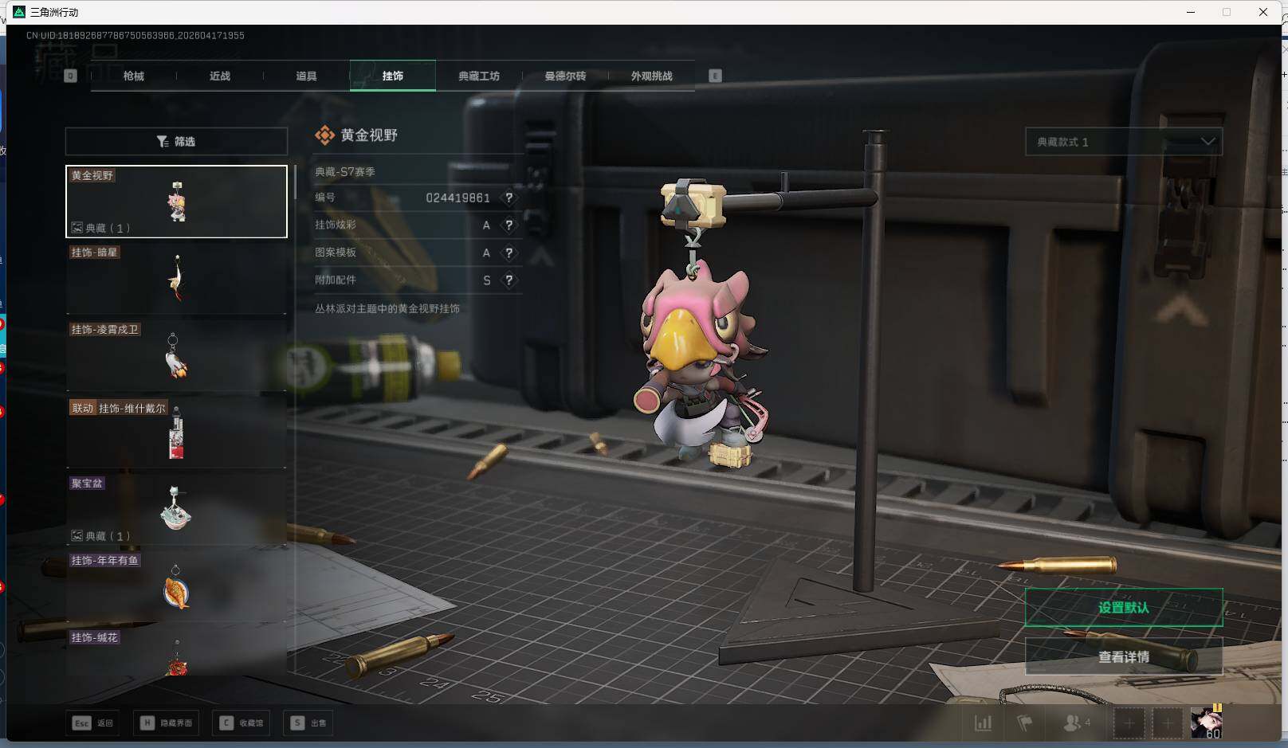
Task: Select the 聚宝盆 charm card
Action: [x=176, y=510]
